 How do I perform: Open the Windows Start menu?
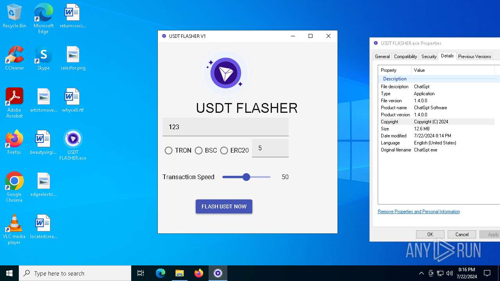[x=9, y=273]
